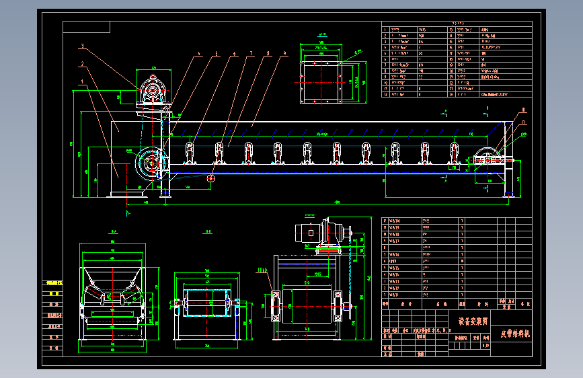Screen dimensions: 583x378
Task: Select the '1:10' scale value in title block
Action: (x=485, y=346)
